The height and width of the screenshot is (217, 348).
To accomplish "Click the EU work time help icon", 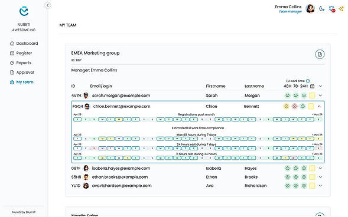I will click(x=308, y=81).
